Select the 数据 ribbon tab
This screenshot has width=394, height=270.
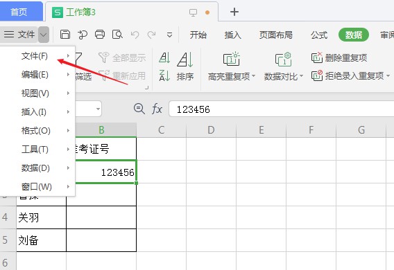point(354,35)
